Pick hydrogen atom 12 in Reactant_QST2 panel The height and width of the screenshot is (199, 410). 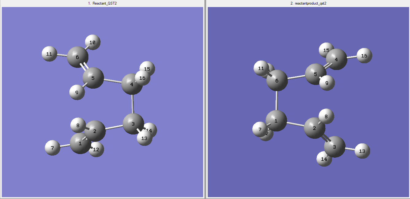(x=97, y=149)
